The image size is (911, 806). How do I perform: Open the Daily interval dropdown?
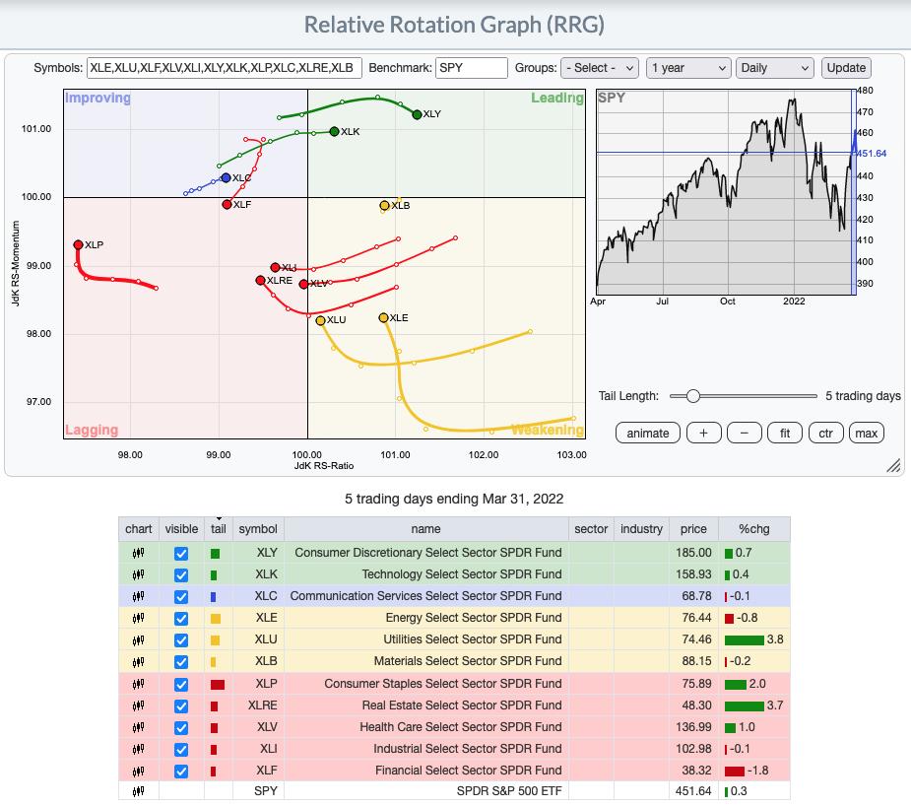[774, 68]
